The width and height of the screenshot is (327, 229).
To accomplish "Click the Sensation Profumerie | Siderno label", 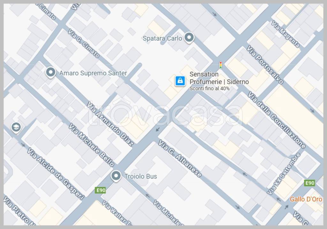I will (219, 78).
